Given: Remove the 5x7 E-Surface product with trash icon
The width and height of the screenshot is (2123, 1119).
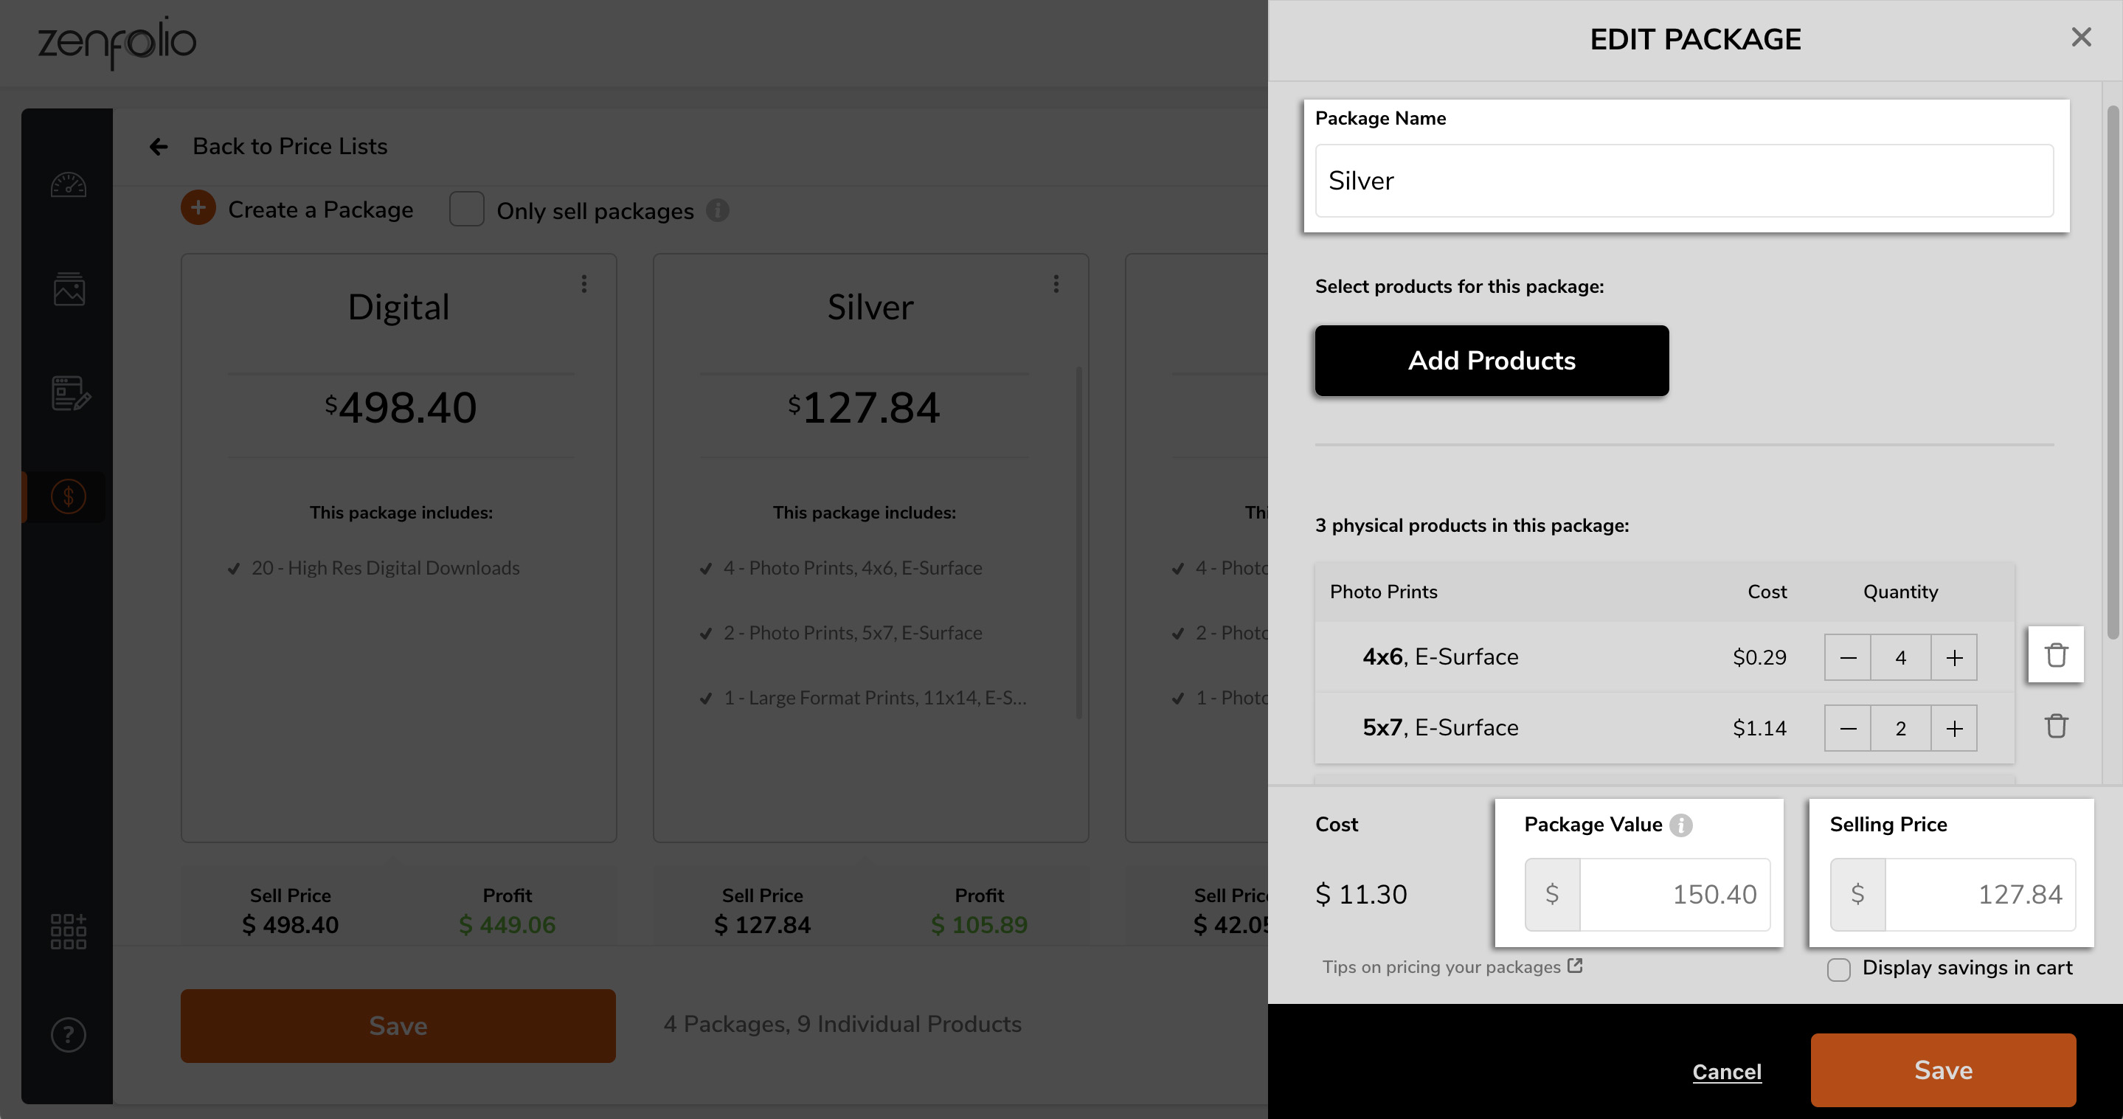Looking at the screenshot, I should tap(2055, 726).
